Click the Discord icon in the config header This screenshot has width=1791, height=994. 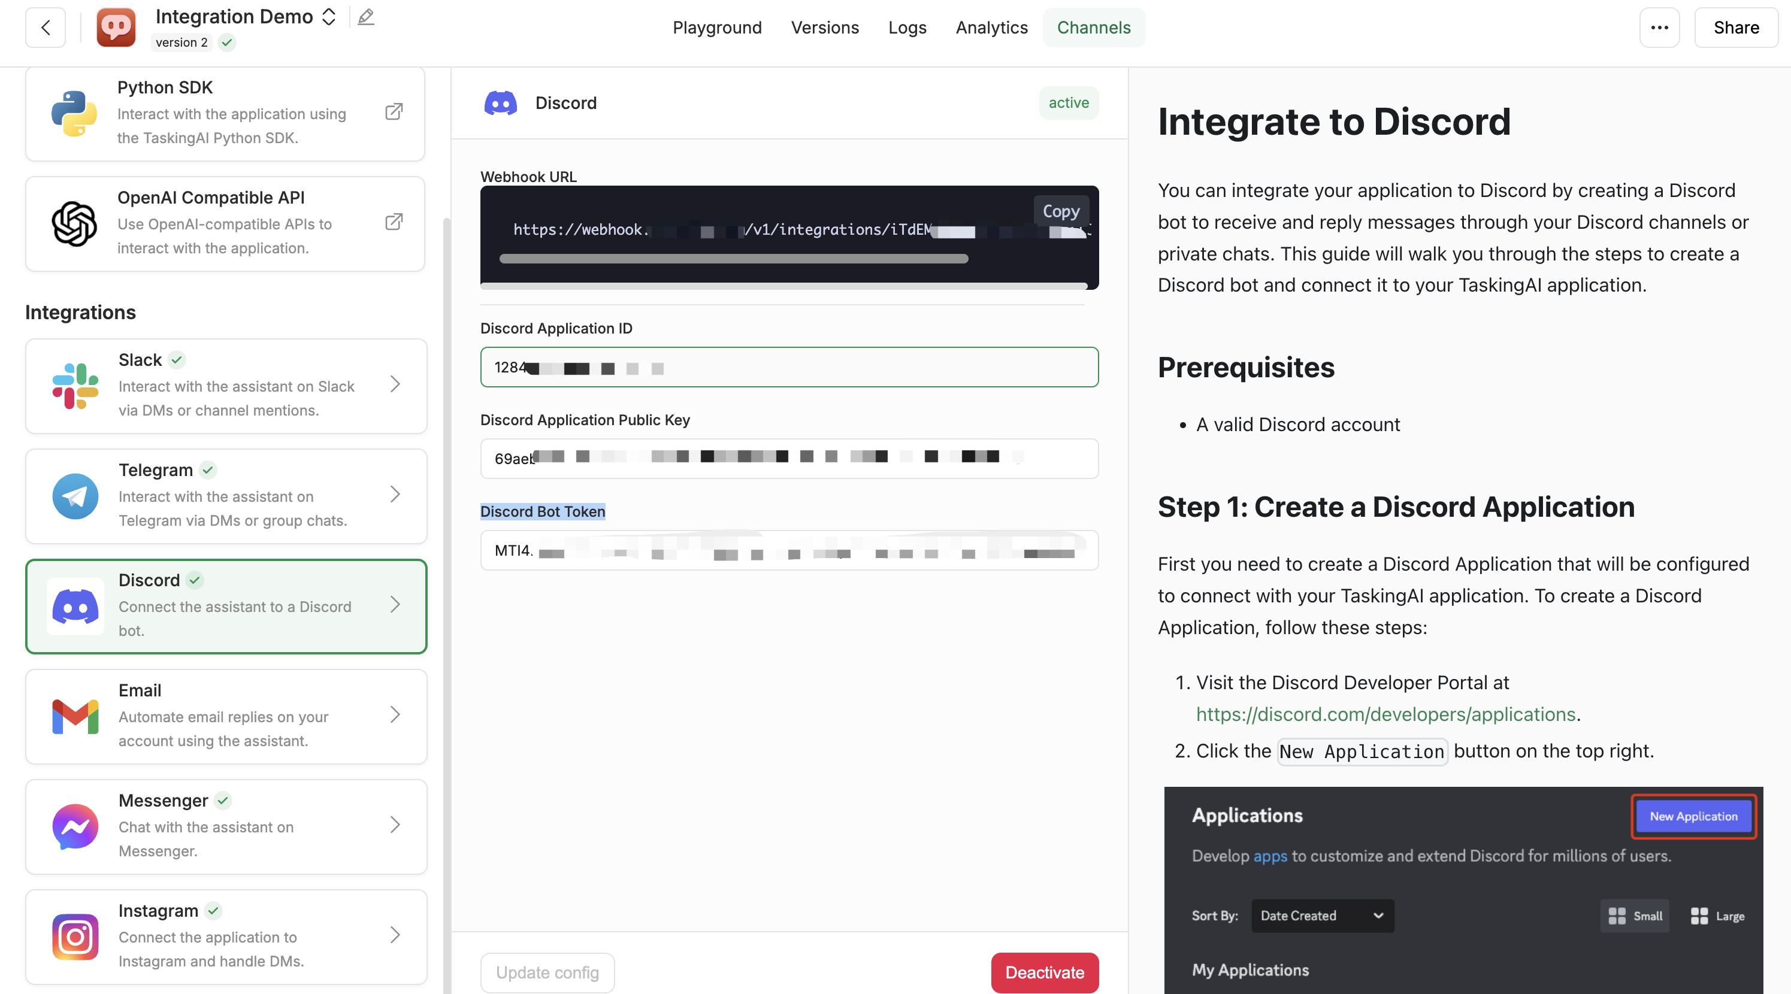point(501,104)
